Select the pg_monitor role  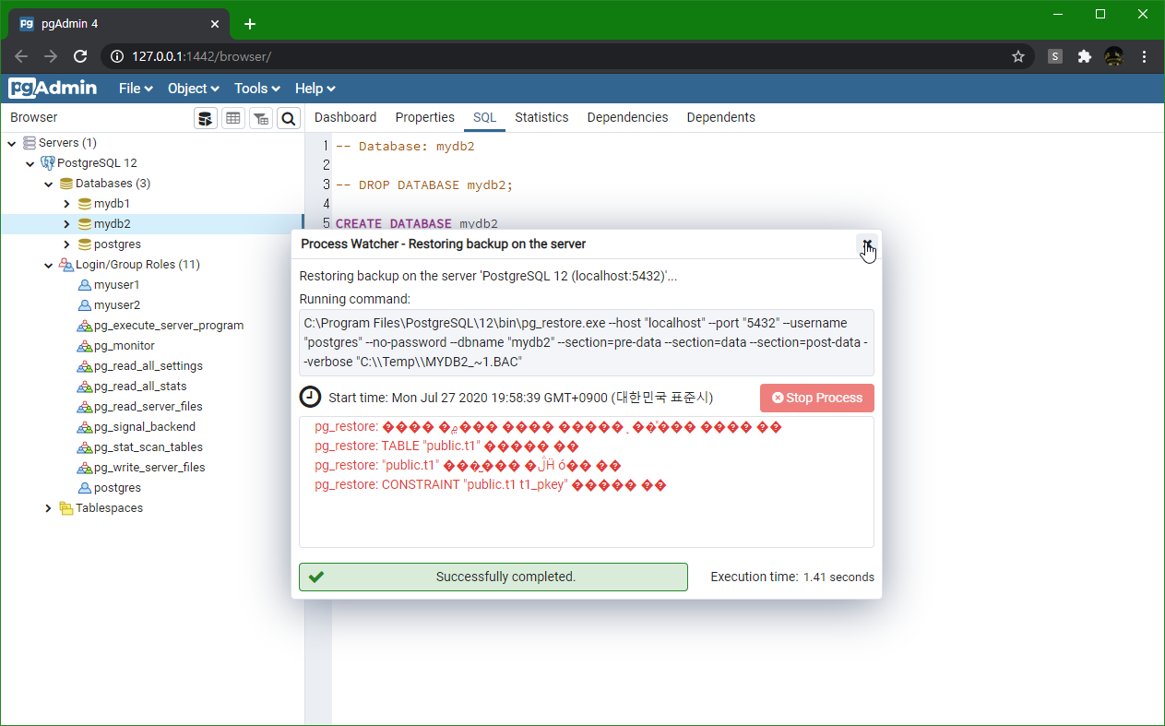tap(124, 346)
